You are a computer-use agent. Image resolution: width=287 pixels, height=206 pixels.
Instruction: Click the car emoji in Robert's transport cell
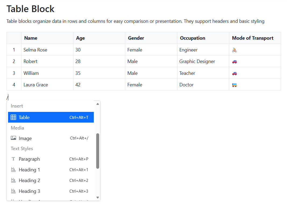point(234,61)
